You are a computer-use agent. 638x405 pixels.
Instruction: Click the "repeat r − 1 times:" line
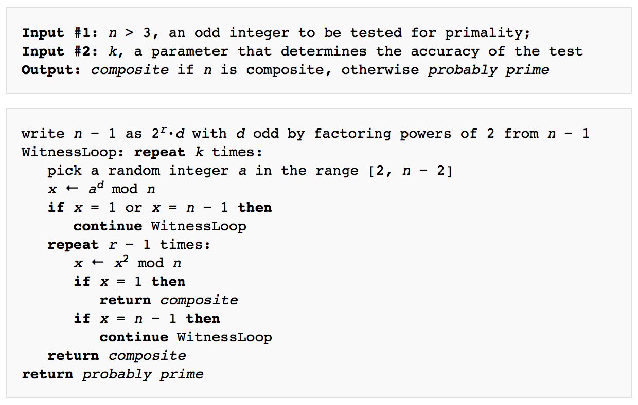tap(129, 245)
